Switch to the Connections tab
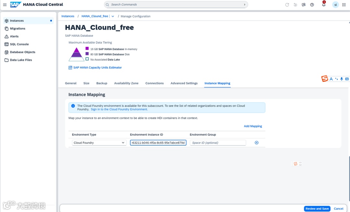Viewport: 350px width, 212px height. pos(155,83)
